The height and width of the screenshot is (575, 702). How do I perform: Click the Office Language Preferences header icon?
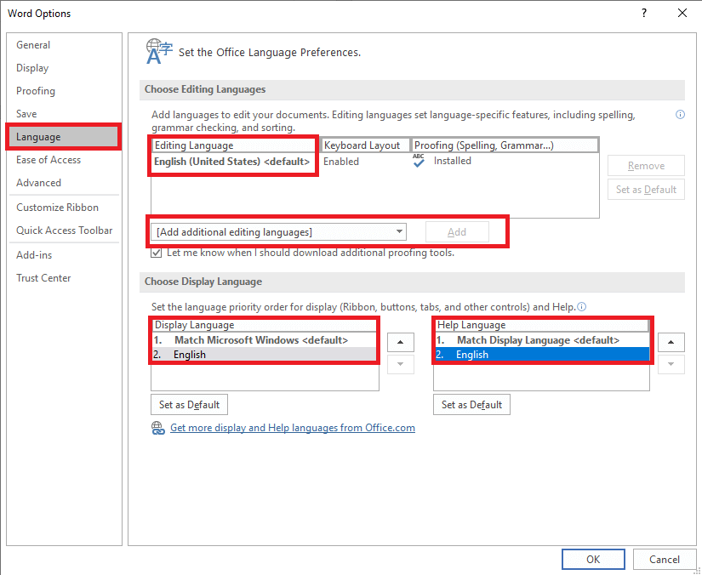[x=159, y=51]
